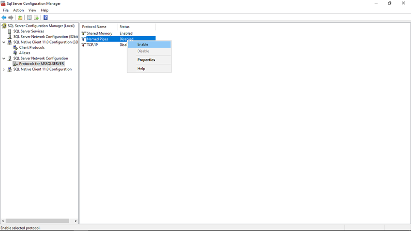The height and width of the screenshot is (231, 411).
Task: Choose Help from the context menu
Action: tap(149, 68)
